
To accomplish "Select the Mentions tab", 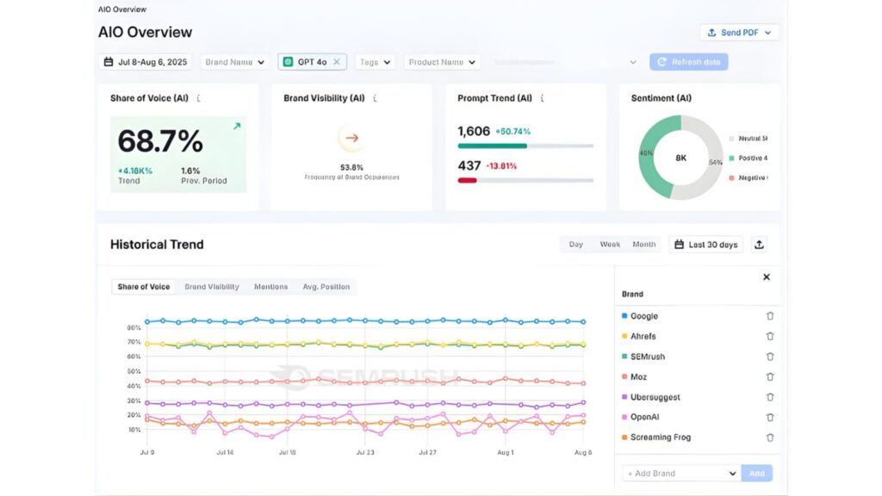I will (x=270, y=286).
